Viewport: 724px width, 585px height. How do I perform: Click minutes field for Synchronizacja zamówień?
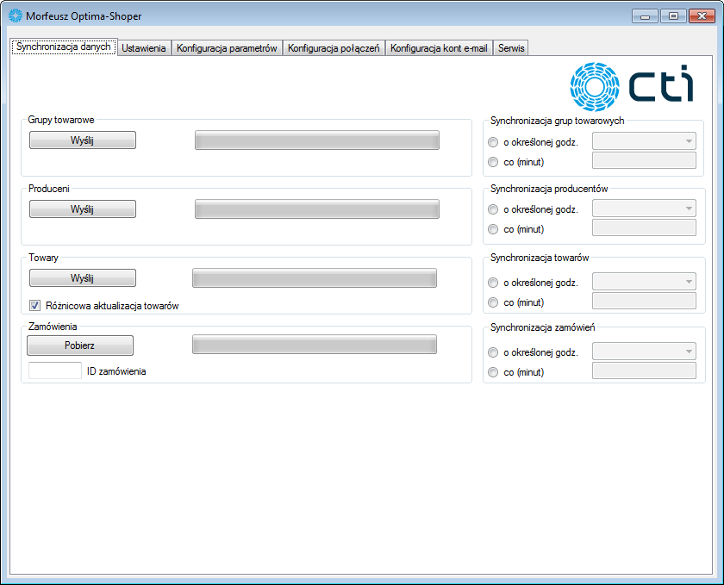[x=644, y=370]
